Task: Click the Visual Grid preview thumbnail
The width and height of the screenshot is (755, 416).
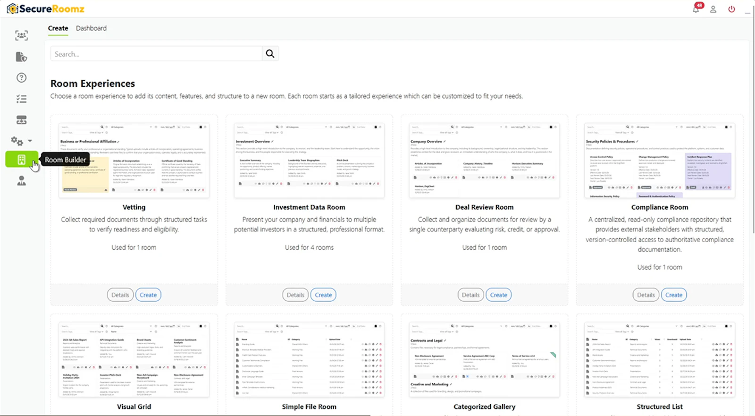Action: (134, 359)
